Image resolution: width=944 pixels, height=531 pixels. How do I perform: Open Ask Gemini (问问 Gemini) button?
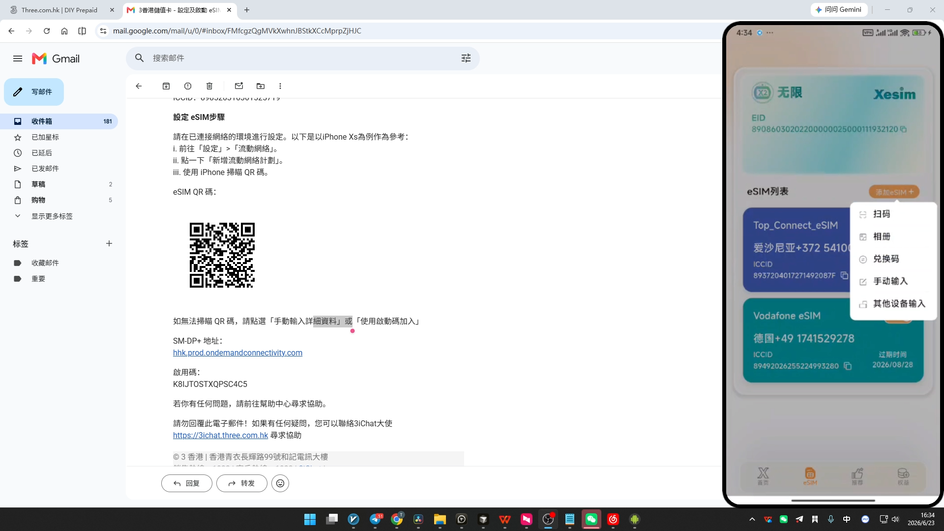click(x=839, y=10)
